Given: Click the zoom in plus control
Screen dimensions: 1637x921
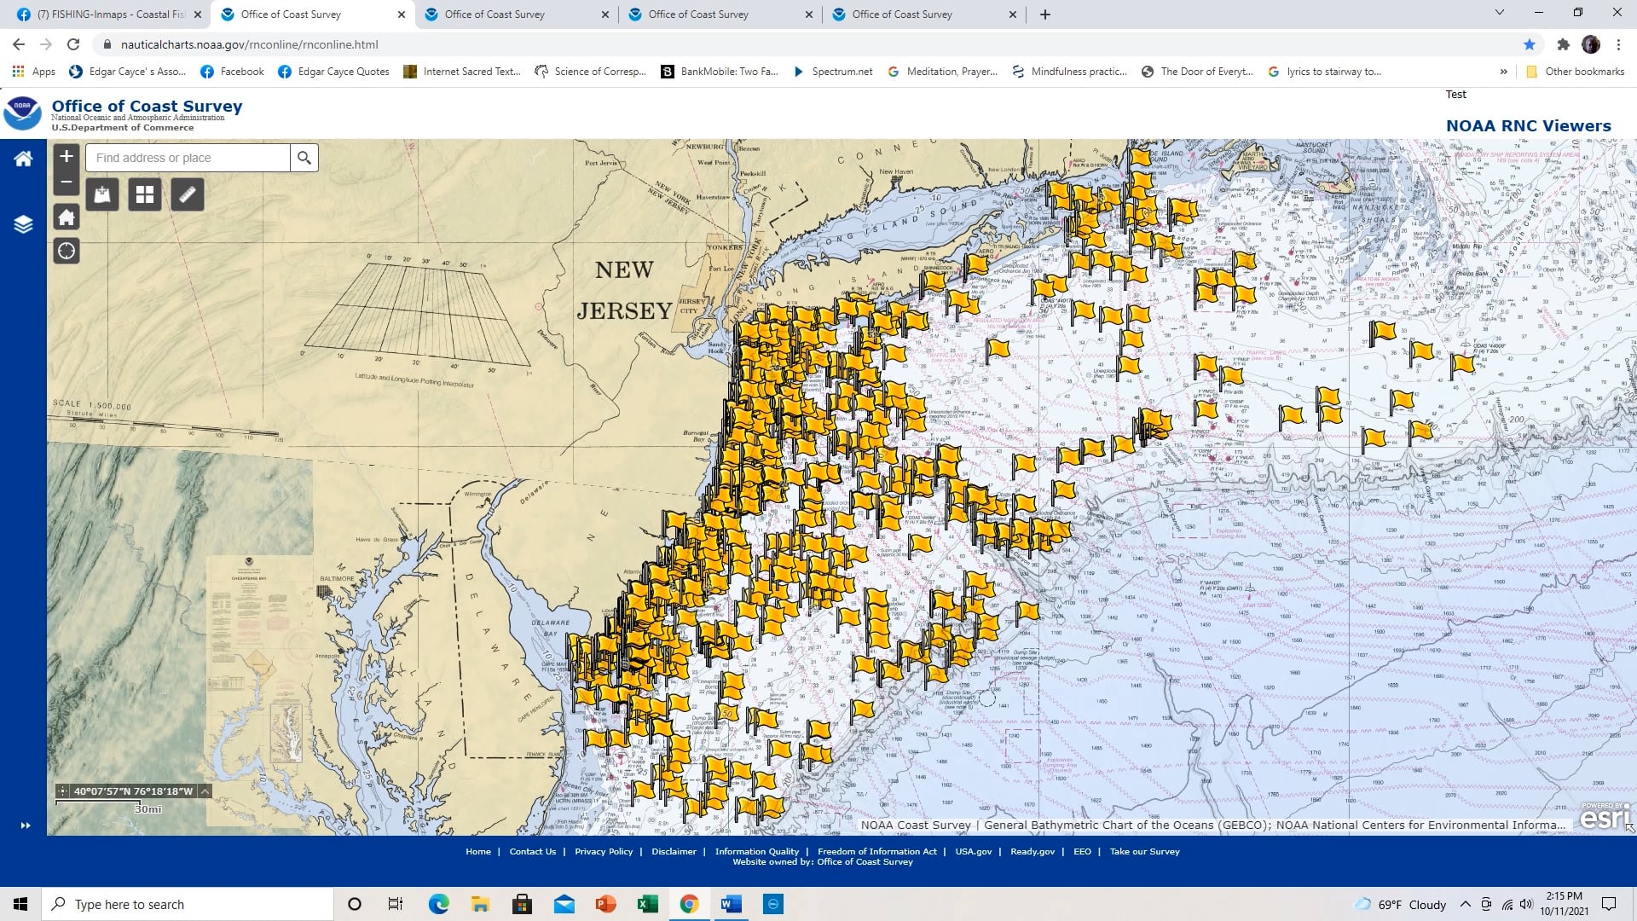Looking at the screenshot, I should pyautogui.click(x=66, y=156).
